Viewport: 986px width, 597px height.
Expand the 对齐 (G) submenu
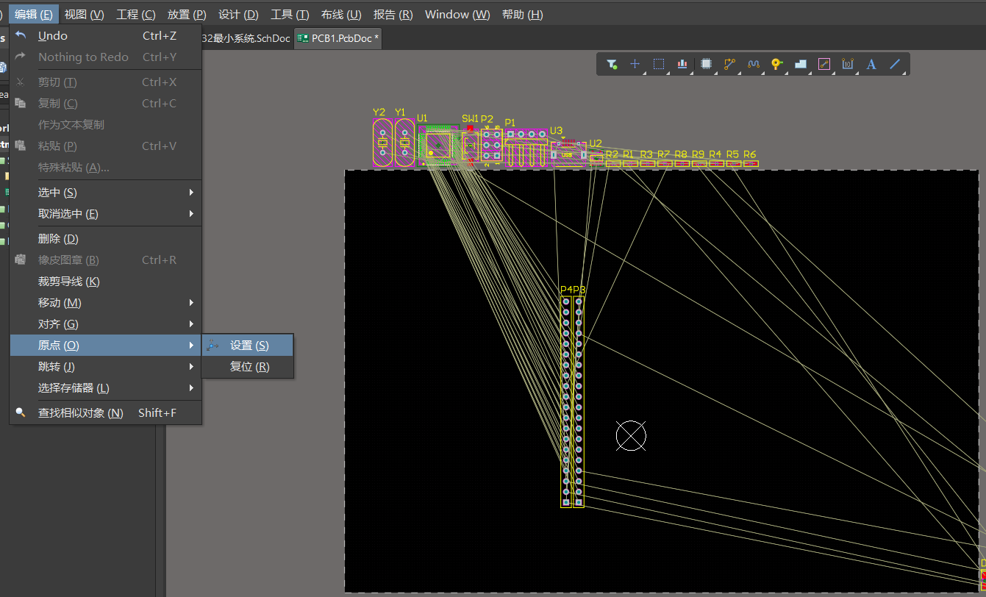coord(106,323)
